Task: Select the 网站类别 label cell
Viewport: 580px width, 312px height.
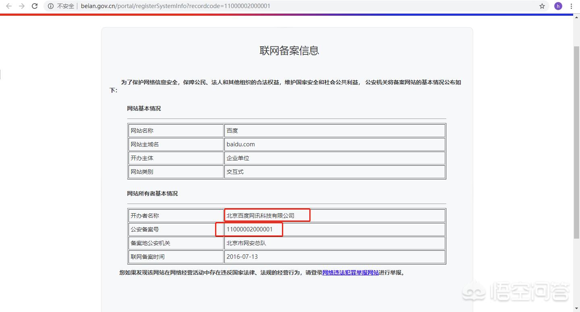Action: (x=176, y=172)
